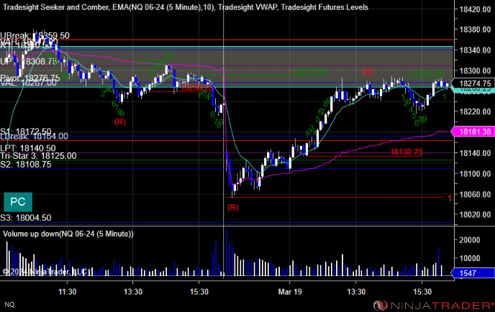Click the 18220.00 price axis label

click(x=475, y=111)
